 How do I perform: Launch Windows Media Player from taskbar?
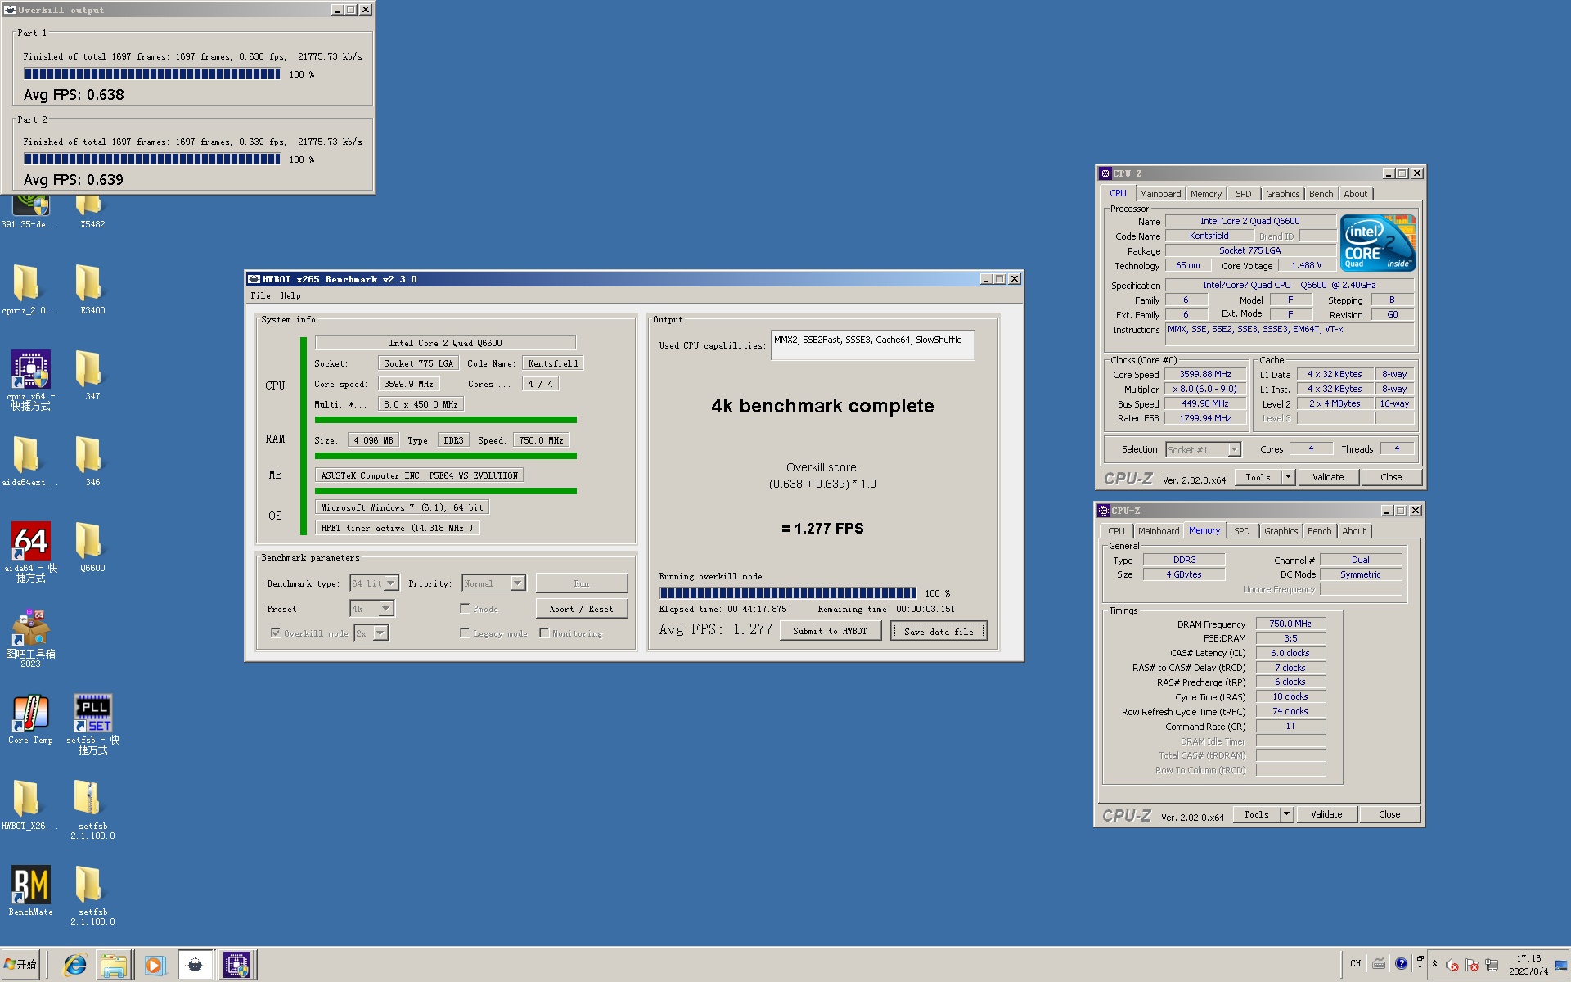pyautogui.click(x=154, y=965)
